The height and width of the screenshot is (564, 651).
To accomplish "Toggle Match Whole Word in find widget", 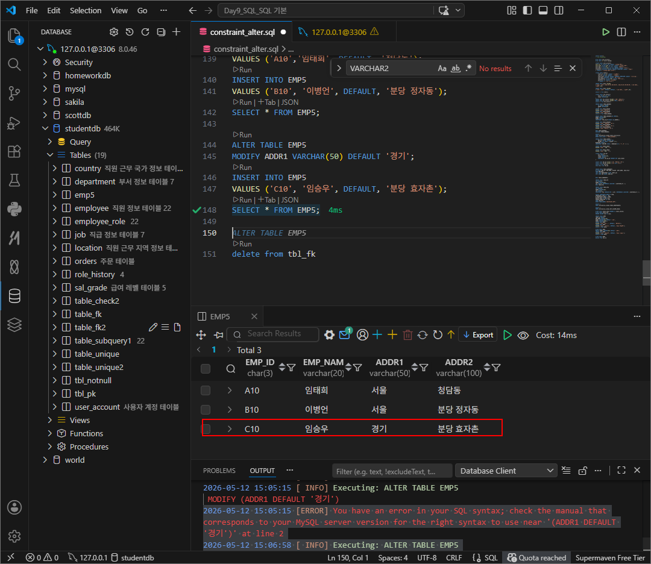I will click(456, 69).
